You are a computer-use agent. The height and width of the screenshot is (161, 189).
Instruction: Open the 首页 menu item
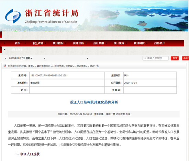coord(18,43)
